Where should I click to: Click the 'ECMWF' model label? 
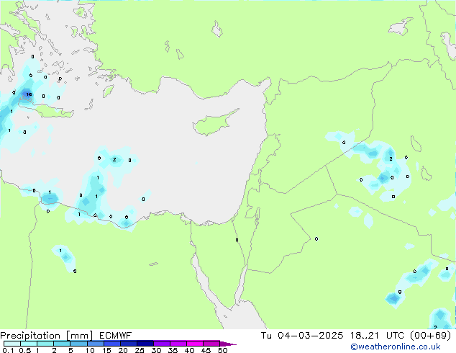pyautogui.click(x=116, y=336)
